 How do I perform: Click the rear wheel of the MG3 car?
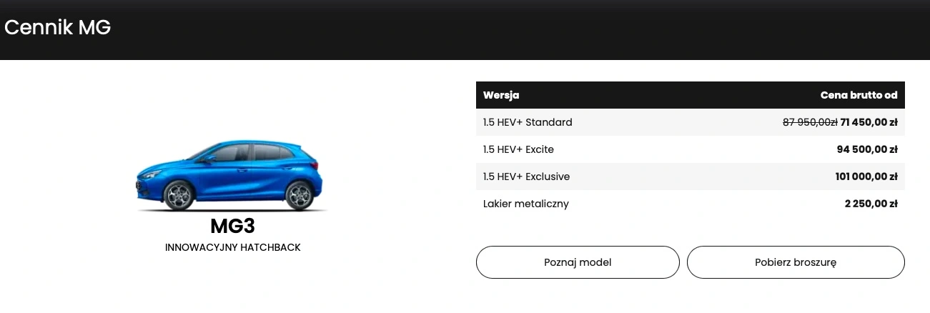(x=300, y=194)
